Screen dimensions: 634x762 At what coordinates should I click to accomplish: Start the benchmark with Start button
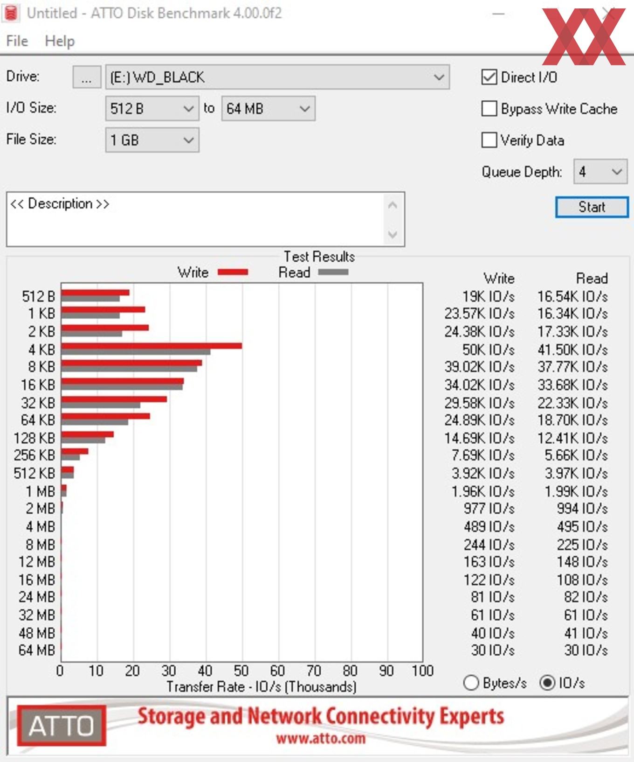pyautogui.click(x=592, y=207)
